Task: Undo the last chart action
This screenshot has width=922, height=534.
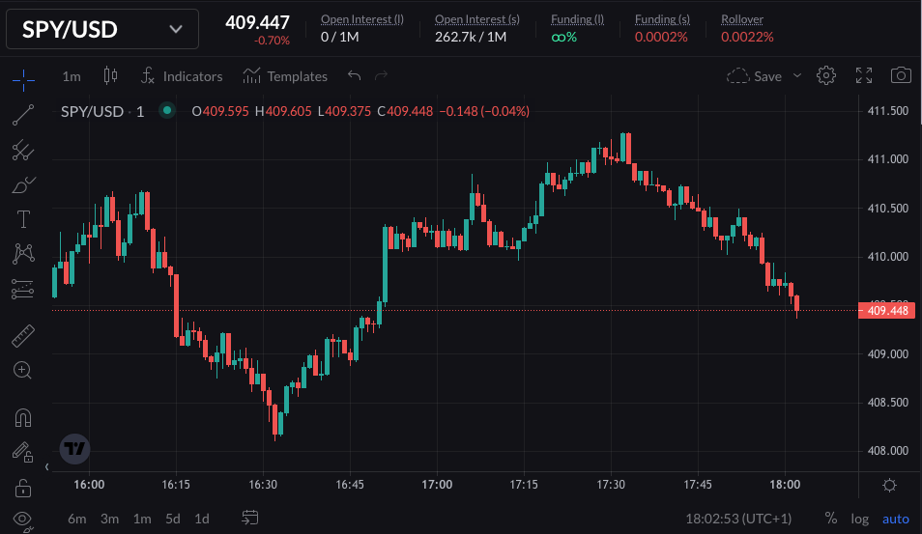Action: pos(354,75)
